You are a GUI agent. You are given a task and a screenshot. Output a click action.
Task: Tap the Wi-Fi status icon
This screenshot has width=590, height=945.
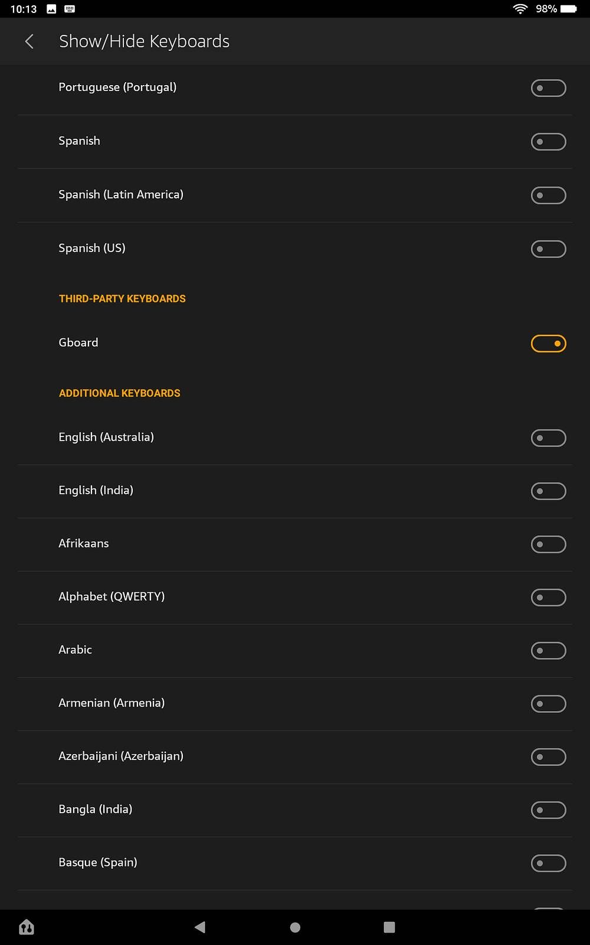pyautogui.click(x=520, y=9)
